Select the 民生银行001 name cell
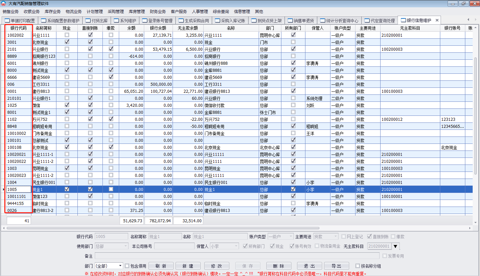The image size is (480, 276). point(231,182)
